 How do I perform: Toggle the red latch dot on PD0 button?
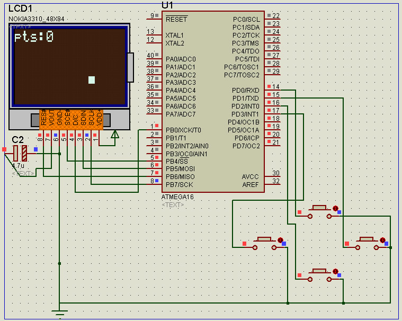pyautogui.click(x=335, y=208)
